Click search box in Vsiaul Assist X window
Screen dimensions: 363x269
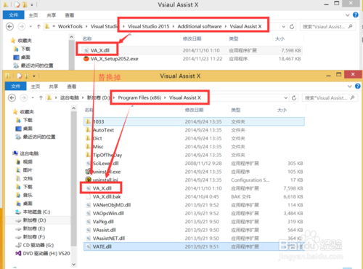pos(327,27)
